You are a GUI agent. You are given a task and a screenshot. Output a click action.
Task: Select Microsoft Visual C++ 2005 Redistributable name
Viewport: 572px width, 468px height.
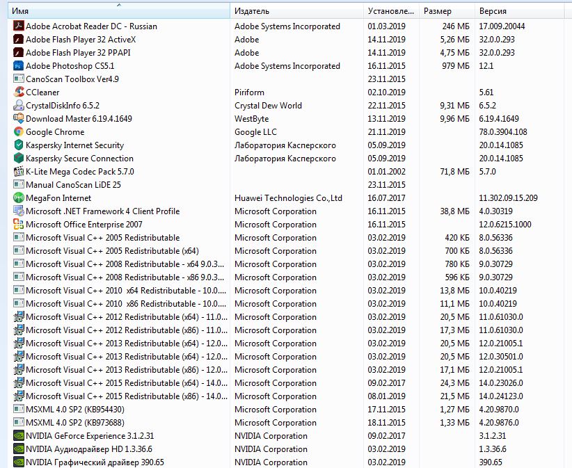[103, 238]
